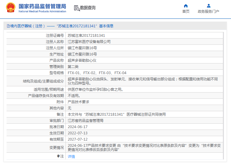This screenshot has width=231, height=164.
Task: Select 江苏省药品监督管理局 approving department
Action: tap(85, 121)
